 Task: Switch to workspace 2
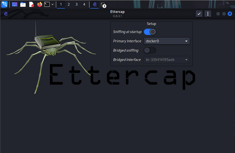coord(69,4)
